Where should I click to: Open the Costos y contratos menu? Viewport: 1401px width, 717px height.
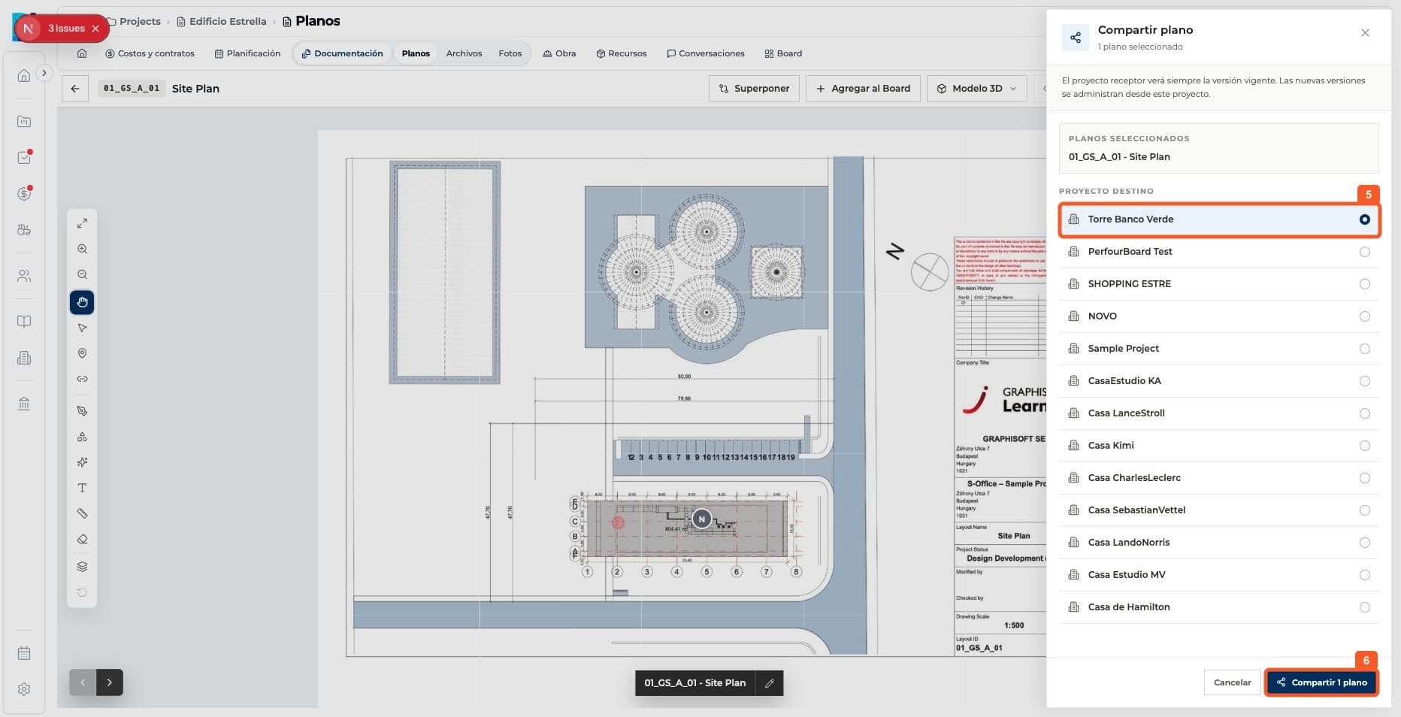pyautogui.click(x=150, y=53)
